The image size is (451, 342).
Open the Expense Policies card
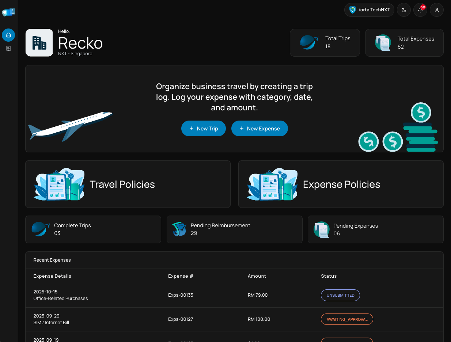341,184
